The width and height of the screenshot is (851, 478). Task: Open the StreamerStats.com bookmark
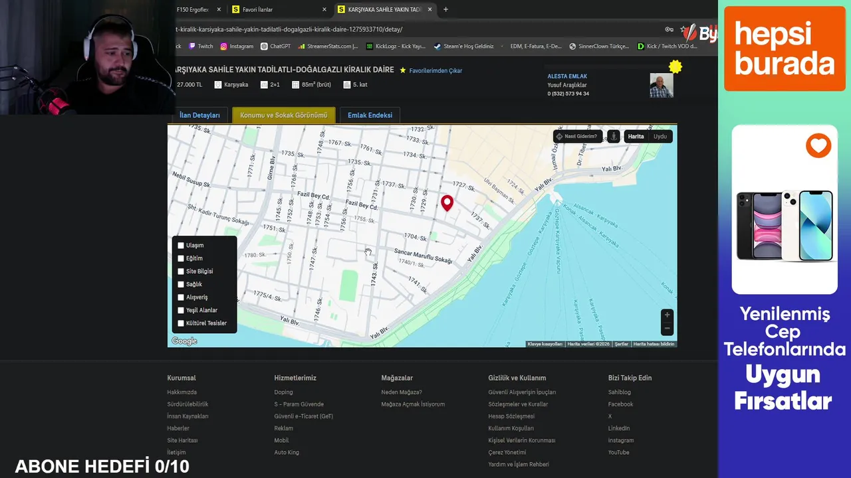tap(328, 46)
